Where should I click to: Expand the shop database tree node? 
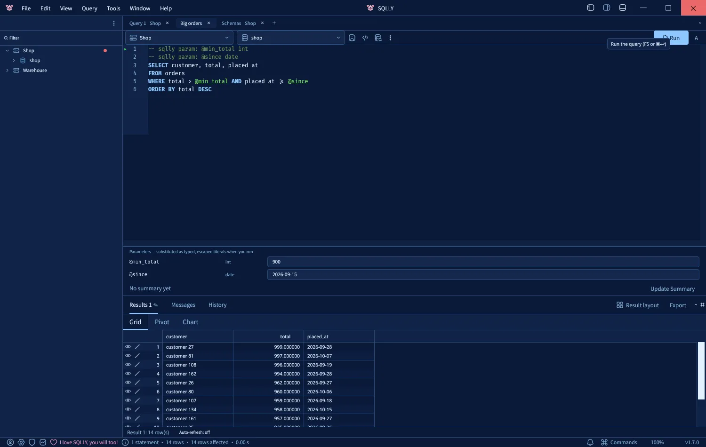point(14,60)
